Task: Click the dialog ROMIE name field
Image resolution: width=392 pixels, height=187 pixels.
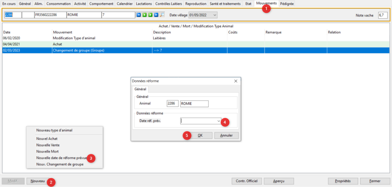Action: point(194,104)
